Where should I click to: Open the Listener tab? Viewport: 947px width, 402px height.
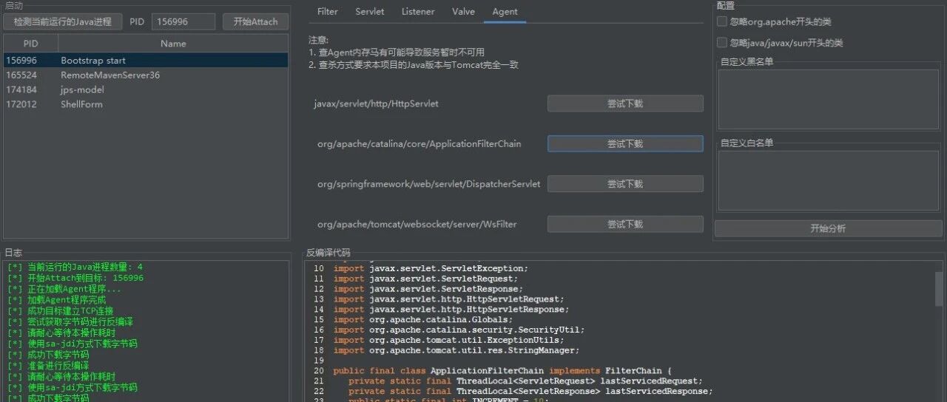coord(418,12)
